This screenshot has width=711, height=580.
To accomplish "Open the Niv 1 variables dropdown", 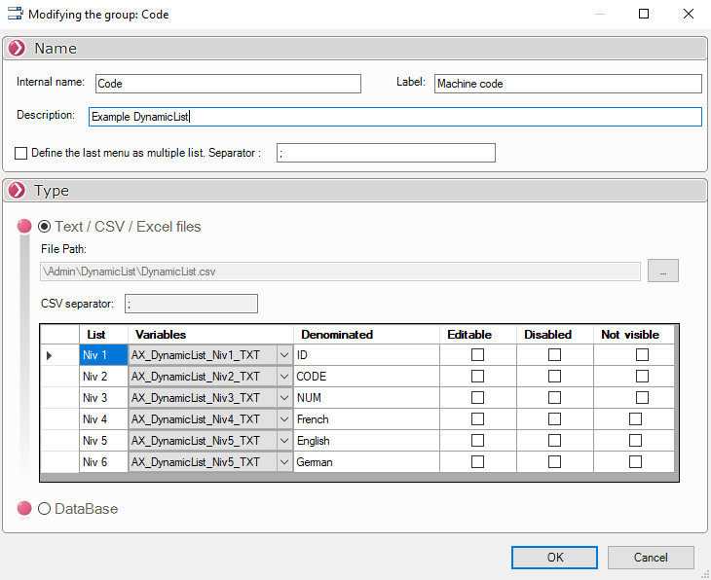I will 283,356.
